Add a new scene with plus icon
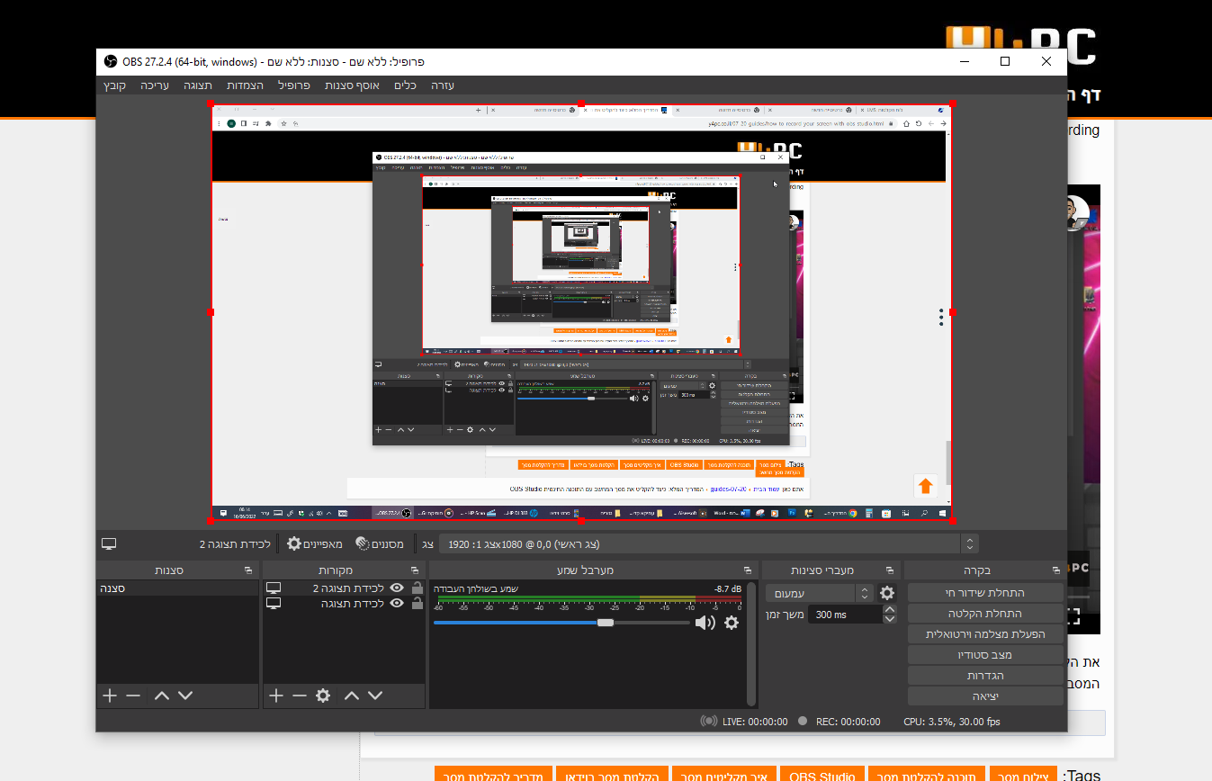Image resolution: width=1212 pixels, height=781 pixels. pyautogui.click(x=110, y=696)
